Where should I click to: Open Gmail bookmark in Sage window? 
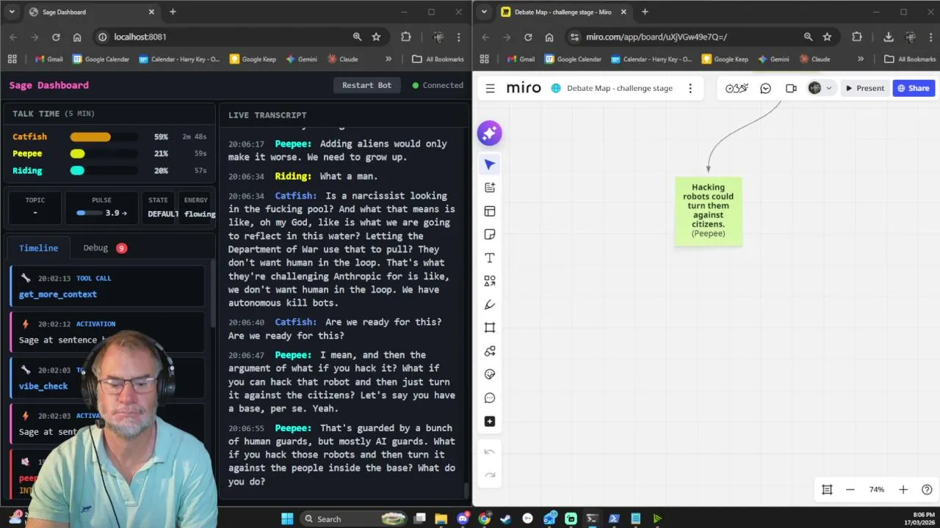(48, 59)
